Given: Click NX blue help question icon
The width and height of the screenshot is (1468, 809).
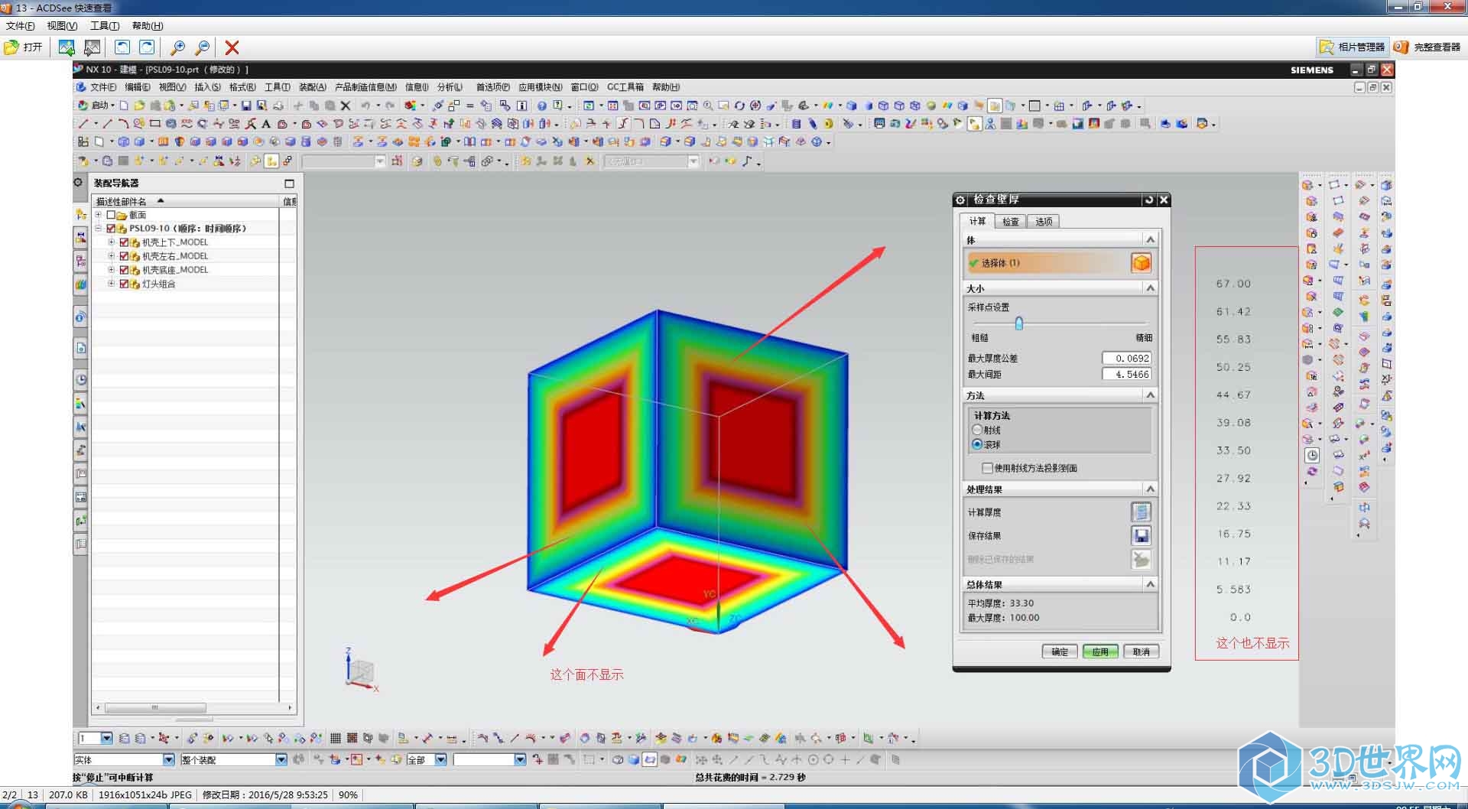Looking at the screenshot, I should (541, 106).
